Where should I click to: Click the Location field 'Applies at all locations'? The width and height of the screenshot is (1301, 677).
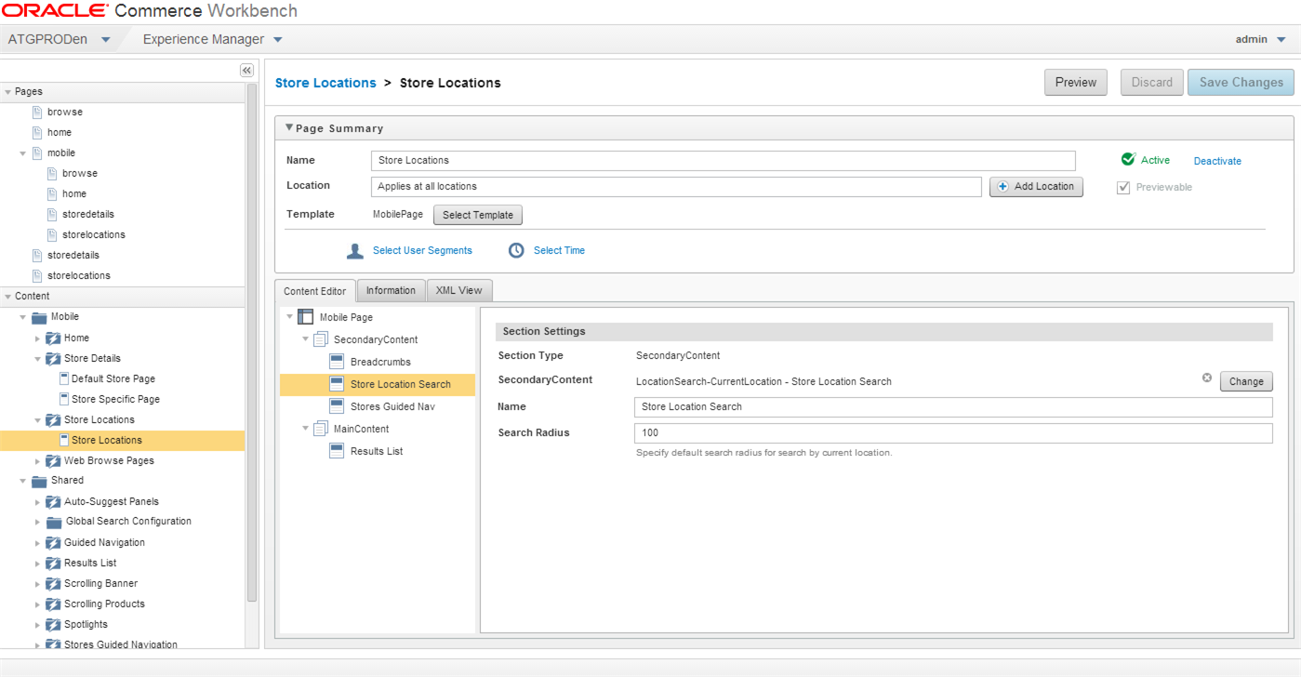[x=676, y=187]
